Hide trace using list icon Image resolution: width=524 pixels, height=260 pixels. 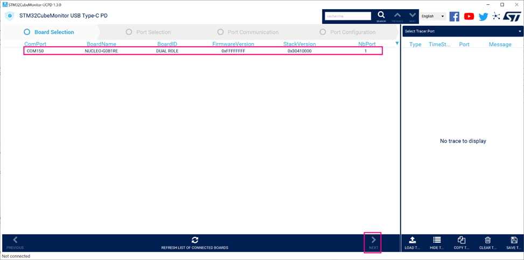tap(437, 243)
